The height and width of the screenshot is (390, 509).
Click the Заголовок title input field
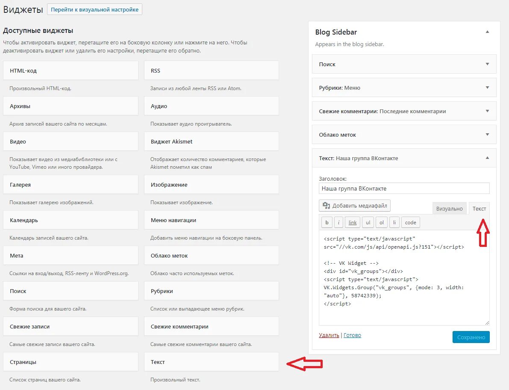(x=404, y=188)
